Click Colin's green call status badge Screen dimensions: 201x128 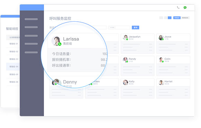(x=163, y=61)
